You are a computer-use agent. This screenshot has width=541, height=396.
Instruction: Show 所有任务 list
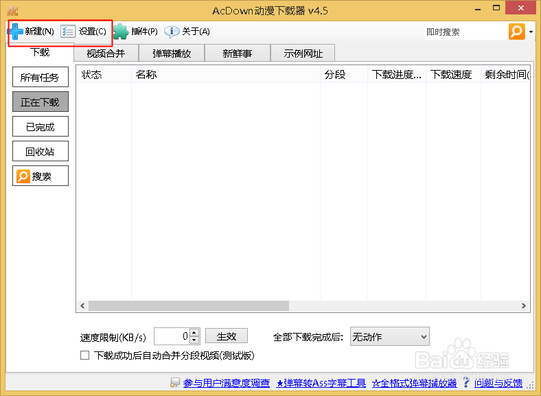pyautogui.click(x=41, y=78)
